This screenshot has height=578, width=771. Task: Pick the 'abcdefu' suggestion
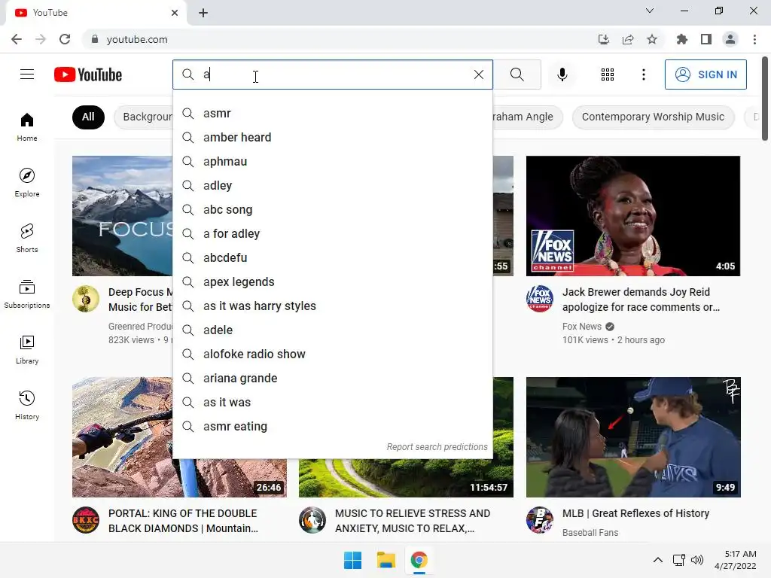tap(332, 257)
